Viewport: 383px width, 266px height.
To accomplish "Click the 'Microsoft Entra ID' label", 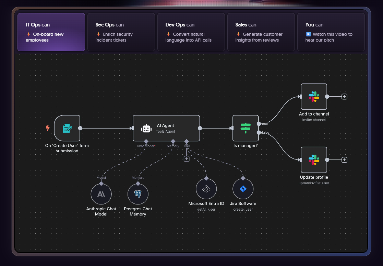I will click(206, 203).
